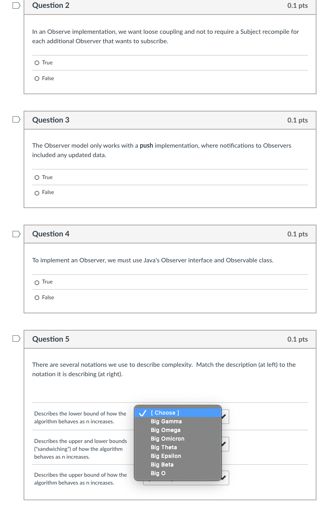Click the Question 5 heading
This screenshot has width=333, height=505.
click(51, 339)
